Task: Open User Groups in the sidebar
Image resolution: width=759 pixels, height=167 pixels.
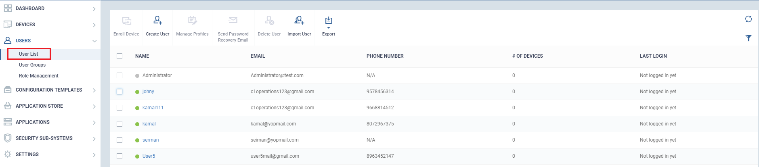Action: tap(32, 65)
